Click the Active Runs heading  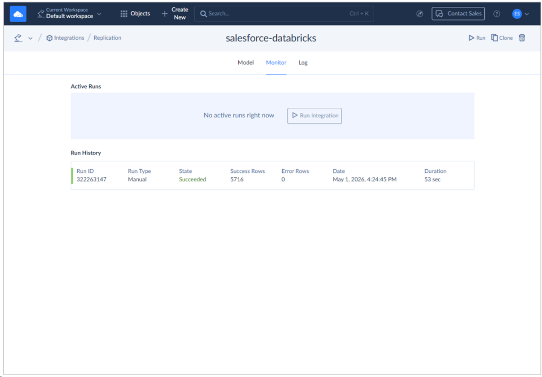point(86,86)
